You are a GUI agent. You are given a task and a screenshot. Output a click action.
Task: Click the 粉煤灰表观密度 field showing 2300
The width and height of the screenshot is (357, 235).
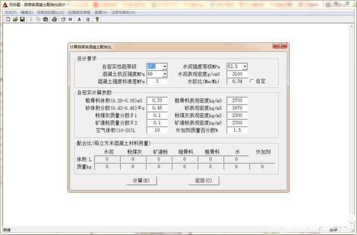tap(237, 115)
